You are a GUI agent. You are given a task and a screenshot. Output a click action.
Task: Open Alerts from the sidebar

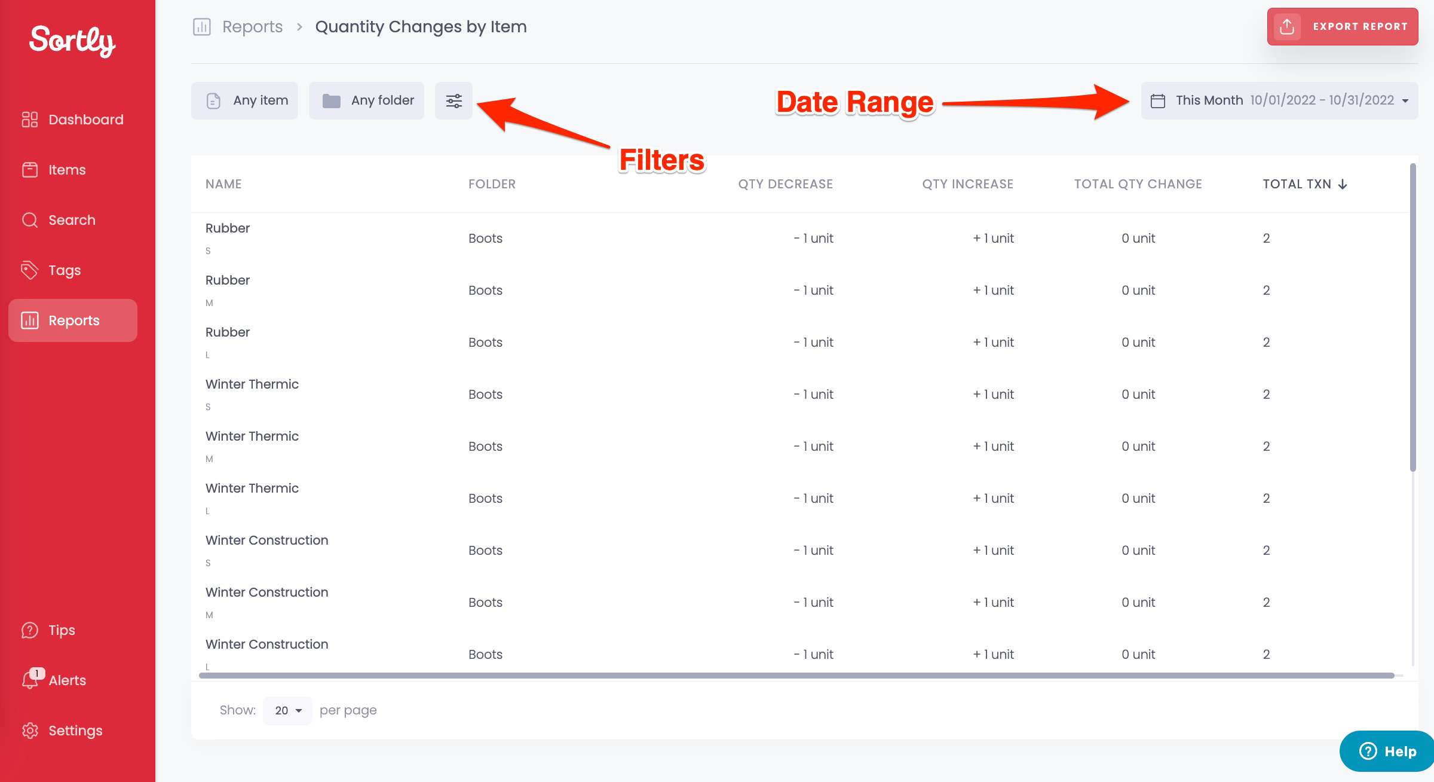coord(73,680)
